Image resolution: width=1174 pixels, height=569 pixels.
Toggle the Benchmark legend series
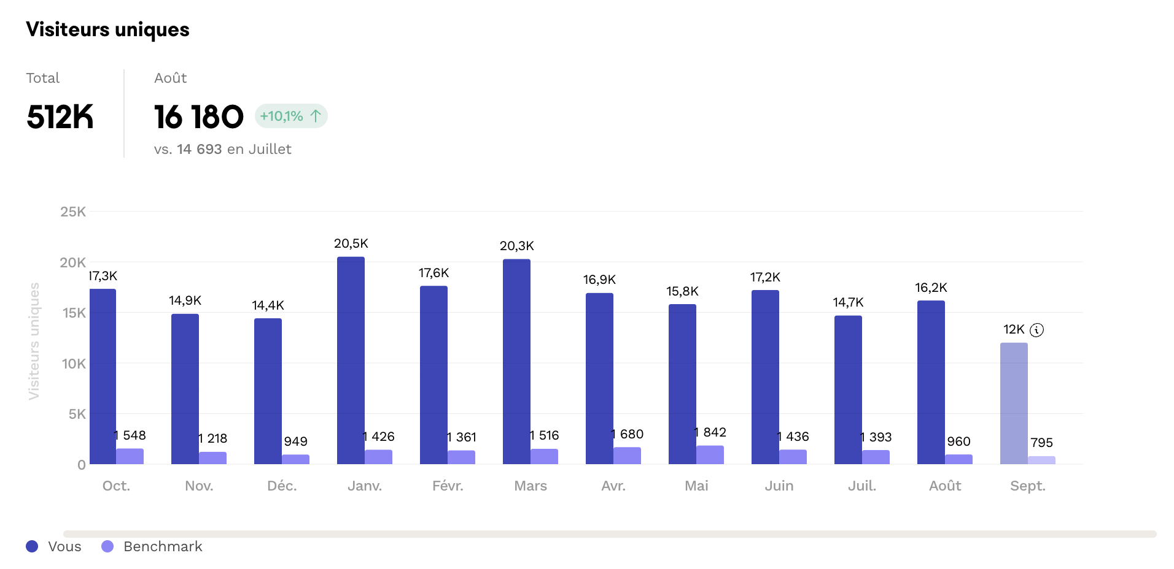click(162, 546)
